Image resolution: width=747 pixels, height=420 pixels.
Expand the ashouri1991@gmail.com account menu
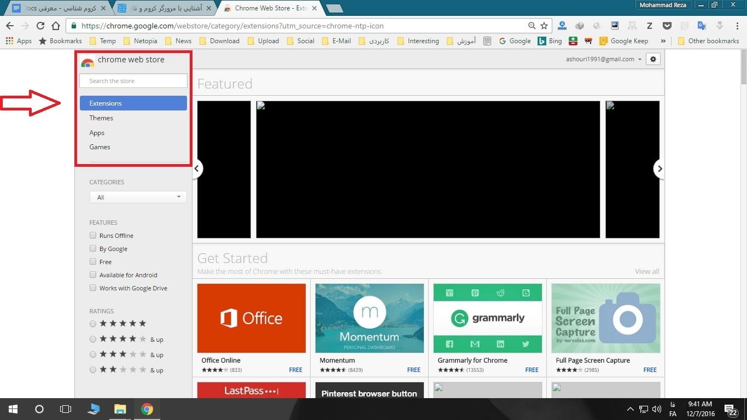[x=604, y=59]
